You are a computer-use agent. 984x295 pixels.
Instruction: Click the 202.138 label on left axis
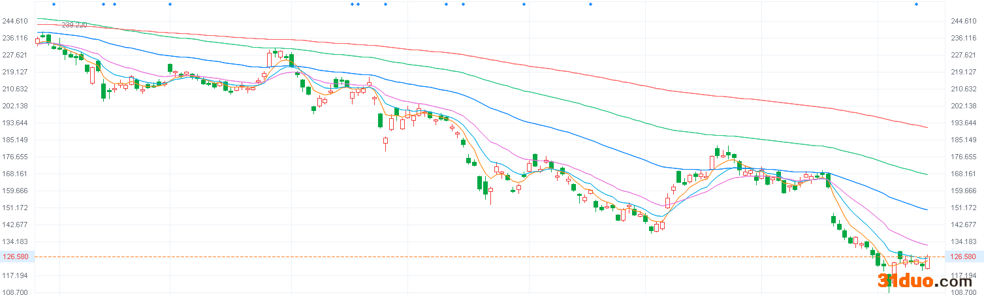point(15,106)
